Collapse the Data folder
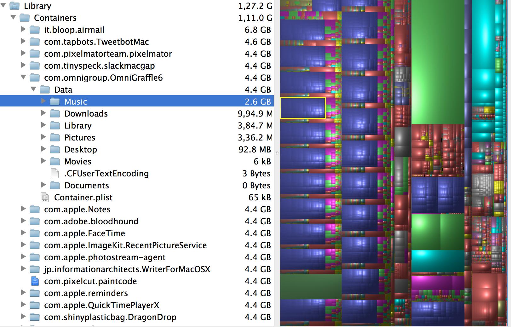The width and height of the screenshot is (511, 327). click(x=33, y=89)
